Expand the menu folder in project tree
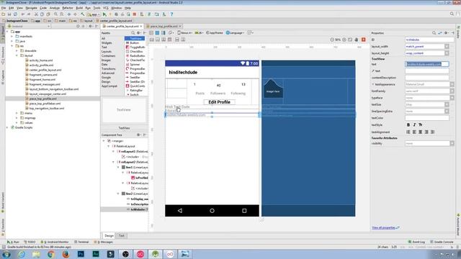 tap(17, 113)
